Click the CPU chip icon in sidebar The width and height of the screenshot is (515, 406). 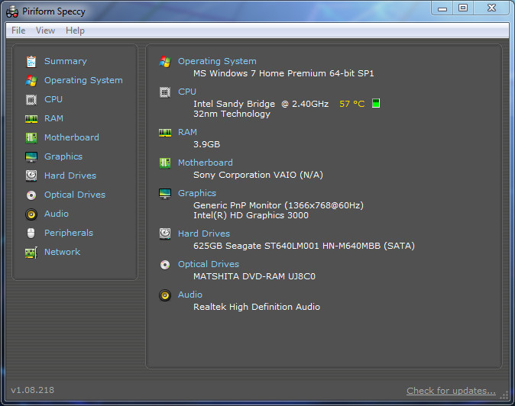[x=31, y=100]
